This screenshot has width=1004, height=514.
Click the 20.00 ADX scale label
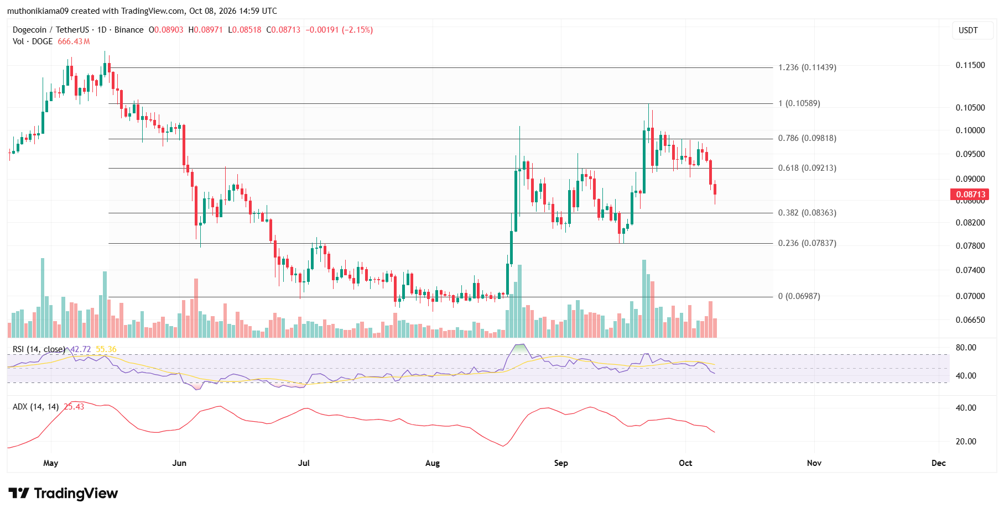coord(966,442)
